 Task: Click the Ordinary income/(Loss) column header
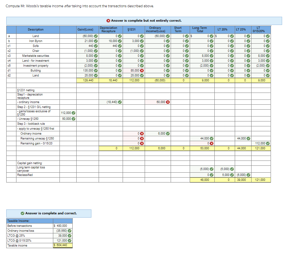pos(158,30)
